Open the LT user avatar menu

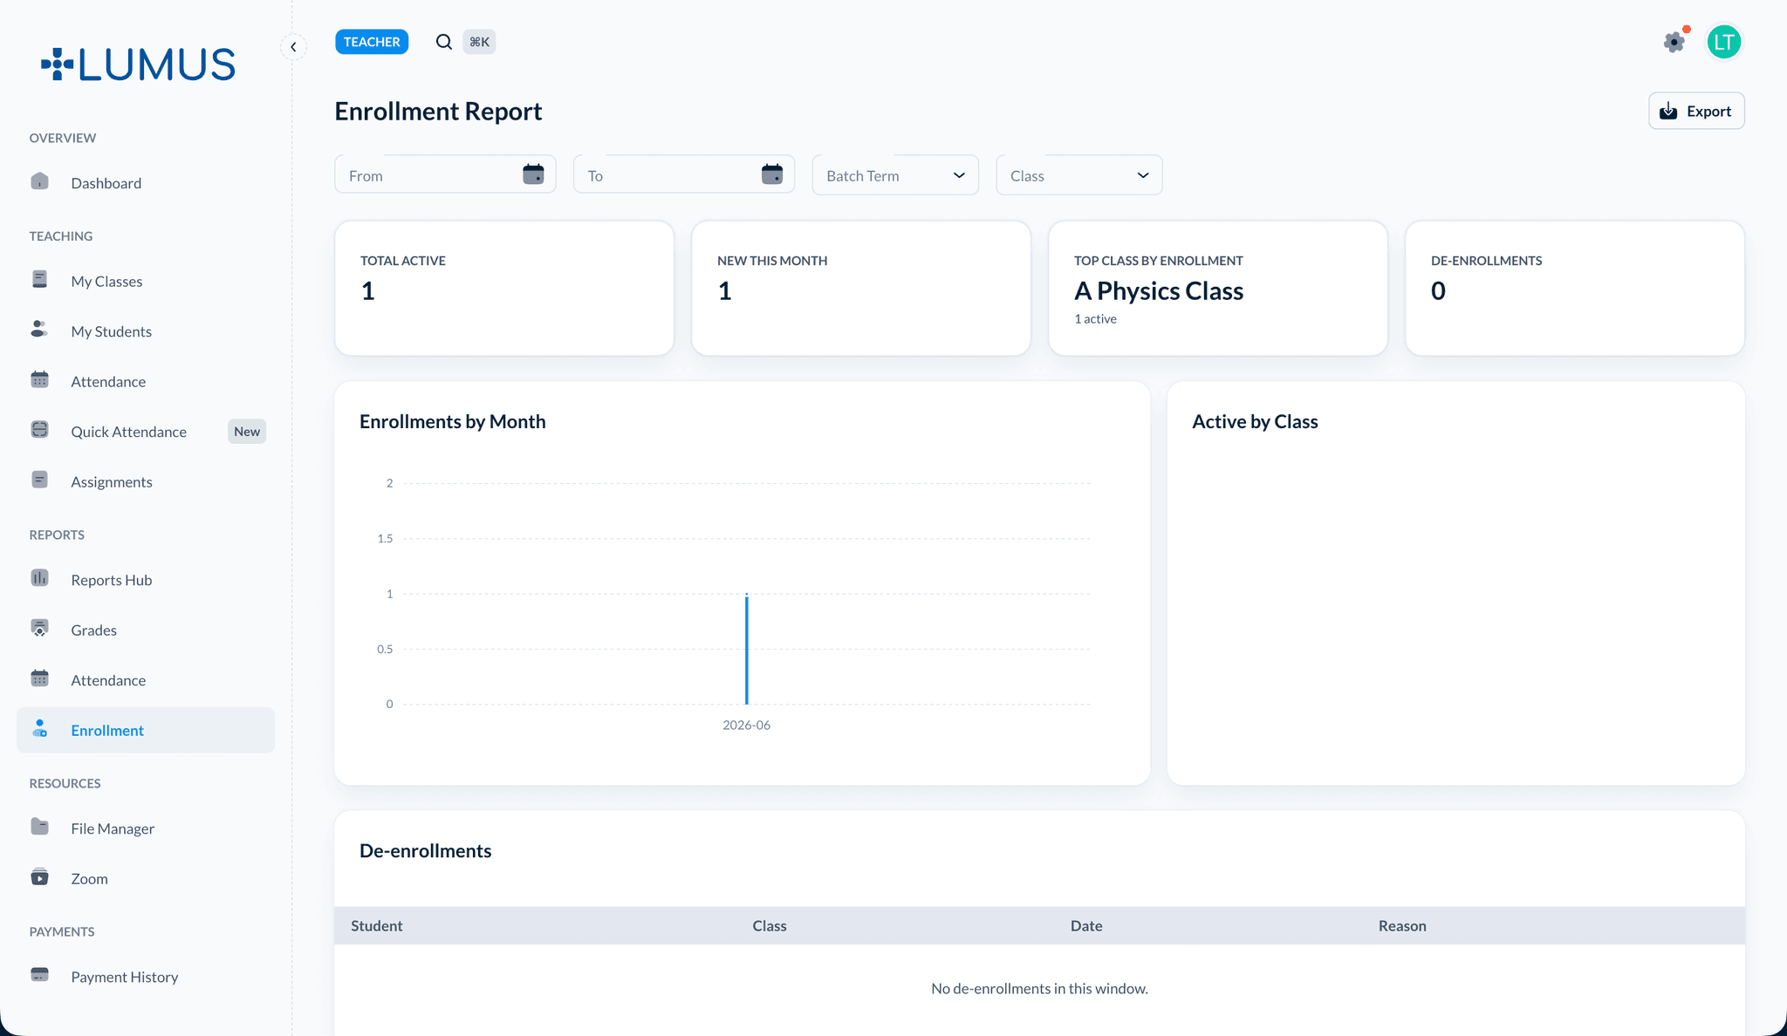pyautogui.click(x=1724, y=42)
